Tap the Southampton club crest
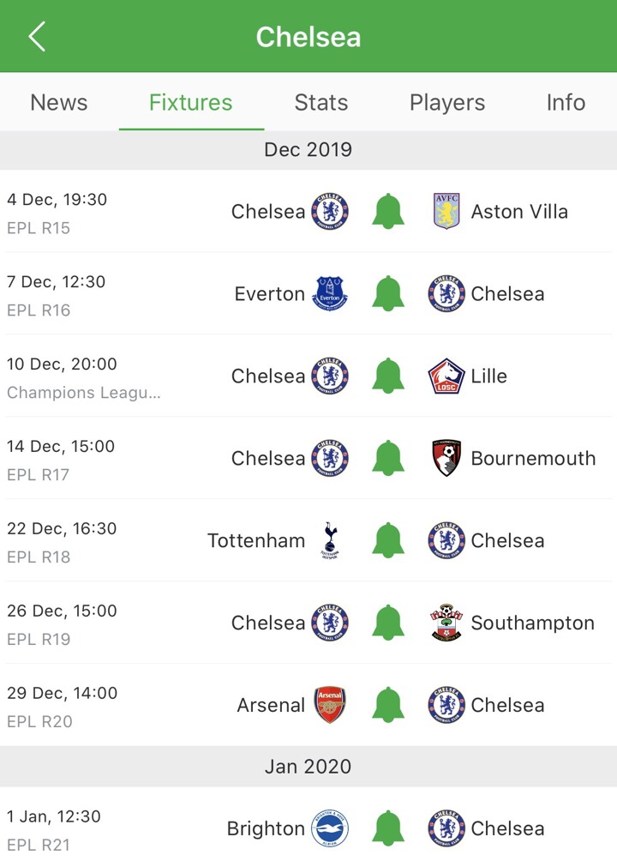Screen dimensions: 617x861 tap(446, 623)
